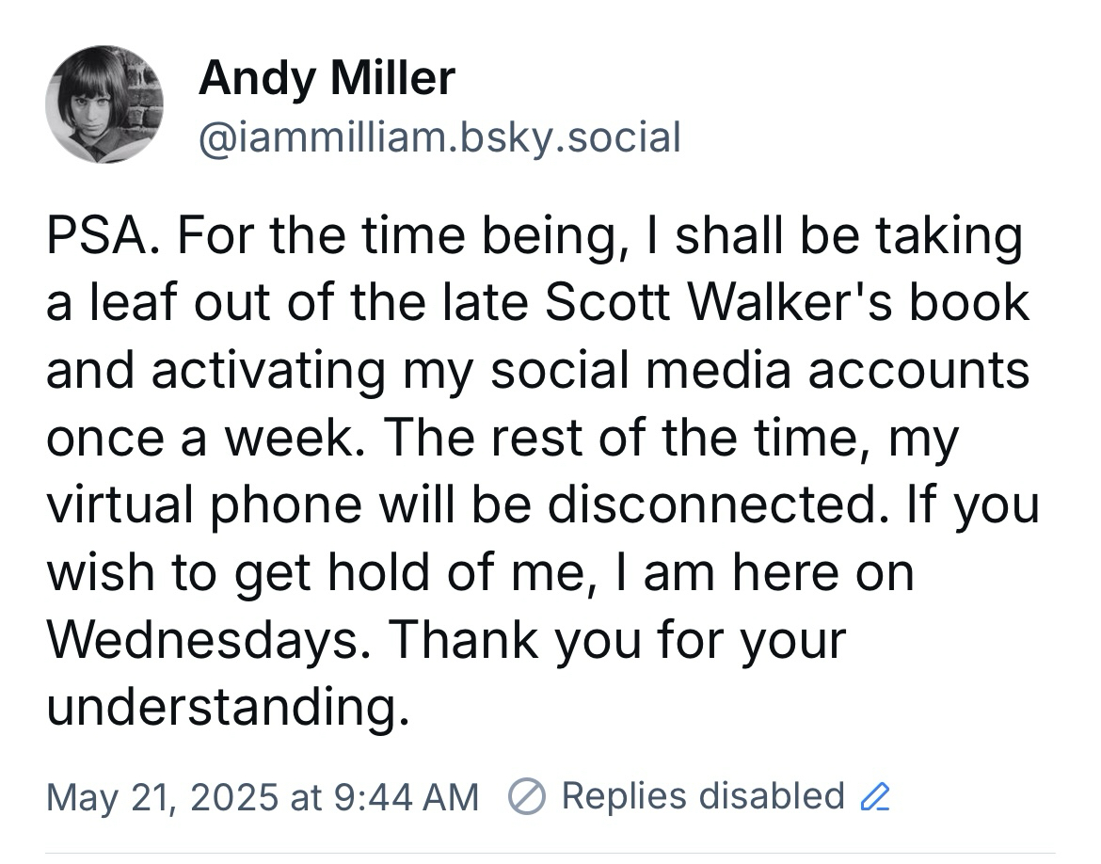Click the pencil edit icon beside Replies disabled
Screen dimensions: 1101x864
click(x=875, y=797)
